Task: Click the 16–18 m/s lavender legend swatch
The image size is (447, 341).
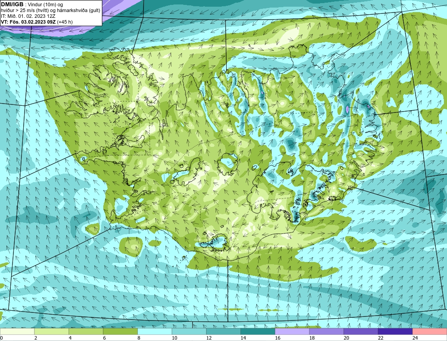Action: click(x=292, y=332)
